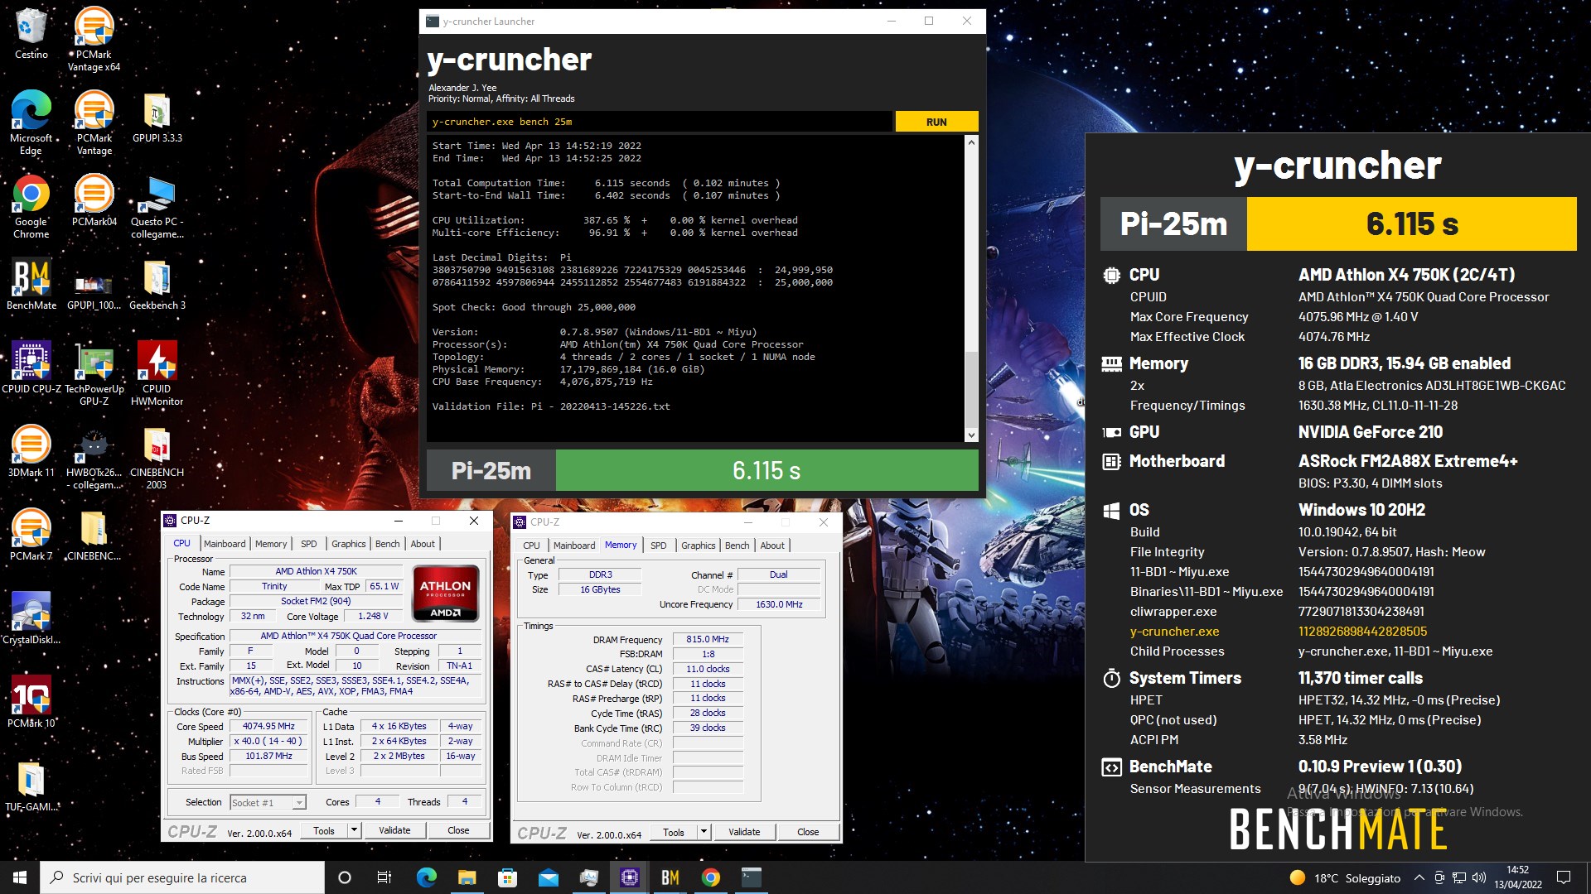The image size is (1591, 894).
Task: Click RUN button in y-cruncher Launcher
Action: 936,122
